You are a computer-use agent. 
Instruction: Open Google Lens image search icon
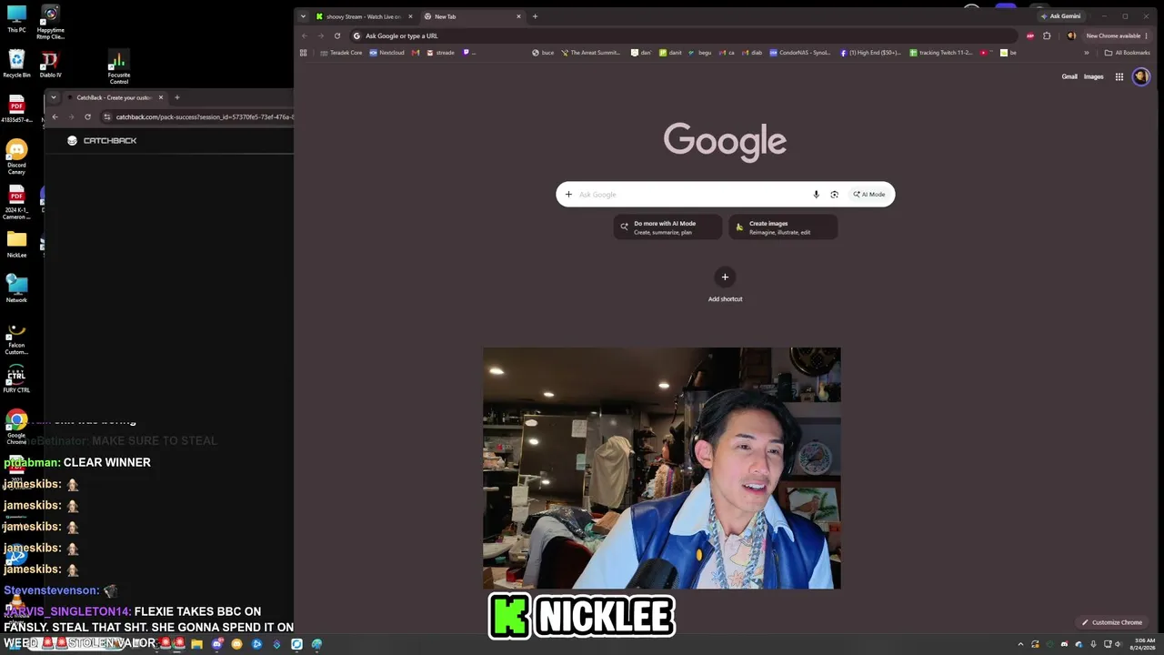[x=834, y=195]
